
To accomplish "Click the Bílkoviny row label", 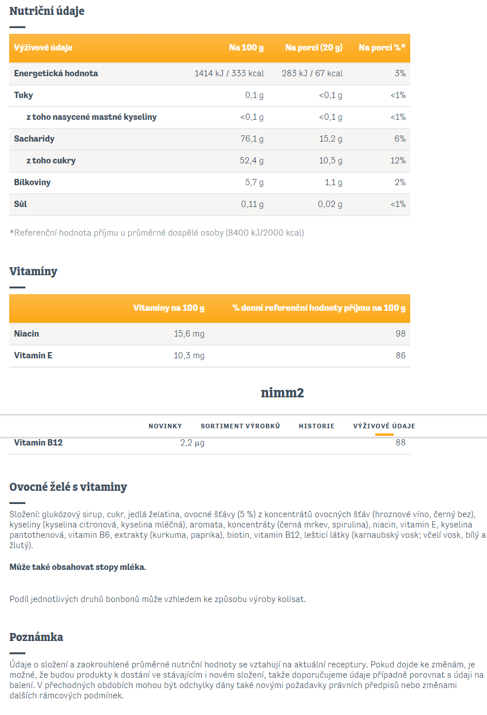I will (x=32, y=182).
